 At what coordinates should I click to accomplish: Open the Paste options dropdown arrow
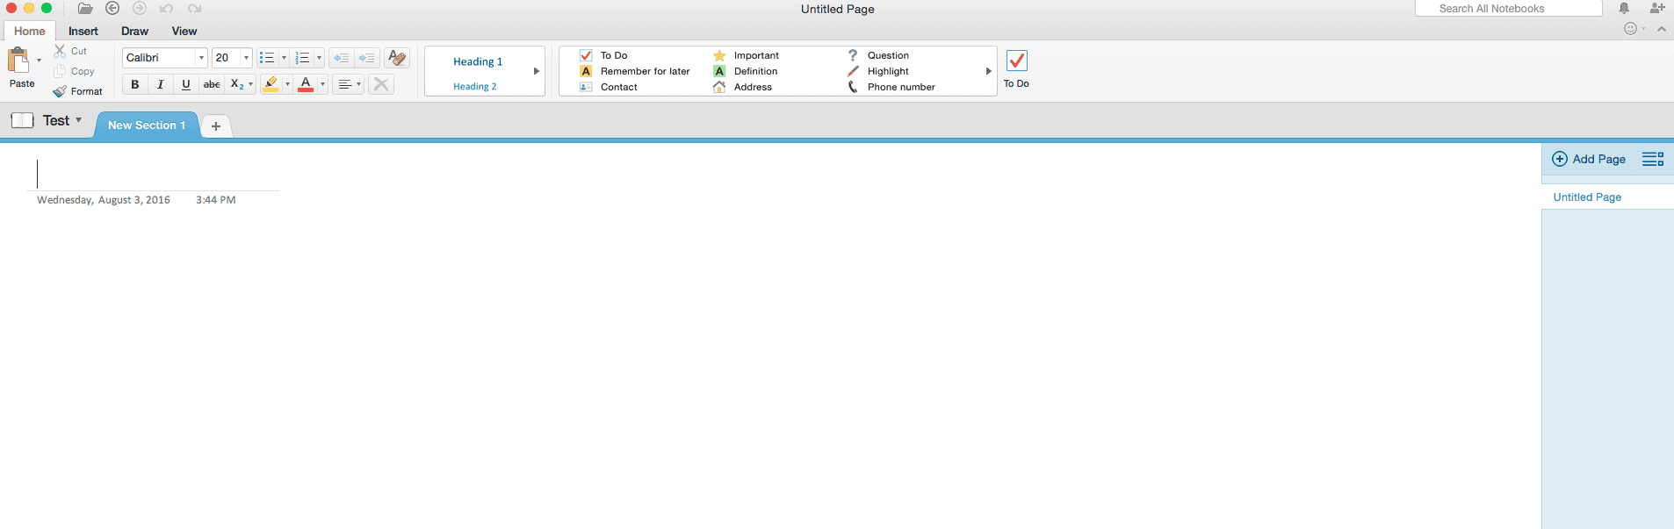(39, 61)
